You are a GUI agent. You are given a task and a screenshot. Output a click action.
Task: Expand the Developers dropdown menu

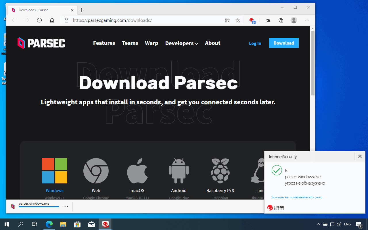point(182,43)
